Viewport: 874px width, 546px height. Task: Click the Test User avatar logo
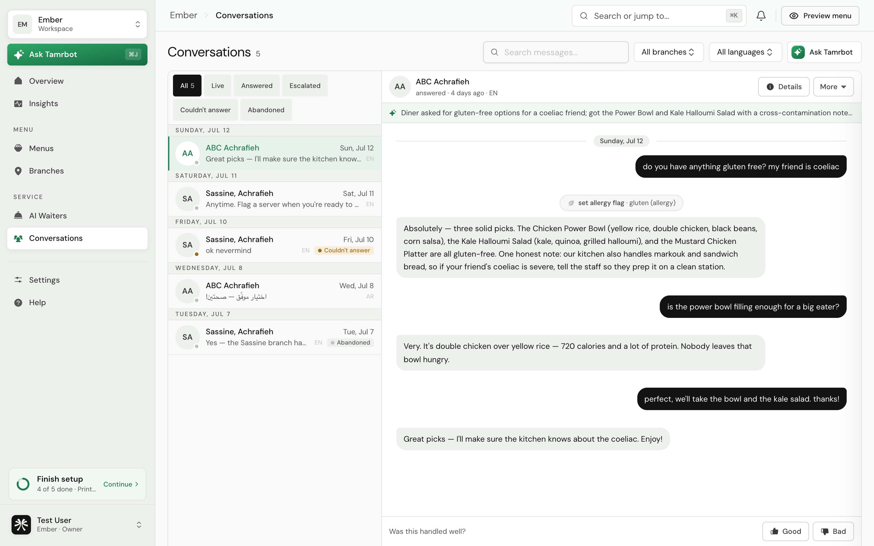click(x=21, y=524)
